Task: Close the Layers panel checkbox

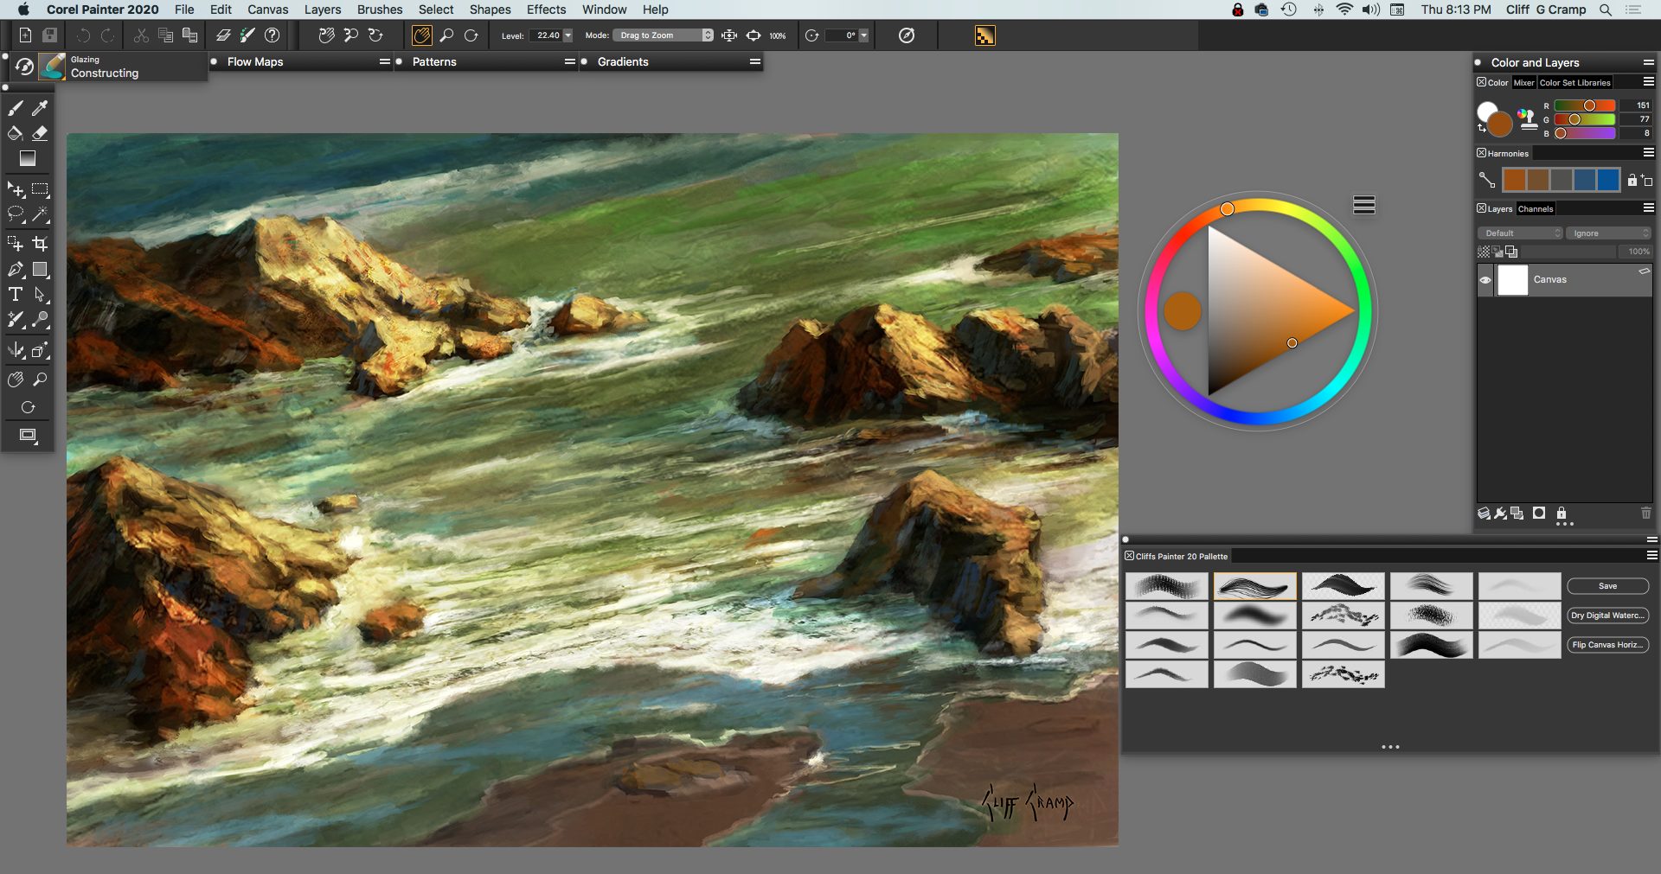Action: click(1482, 208)
